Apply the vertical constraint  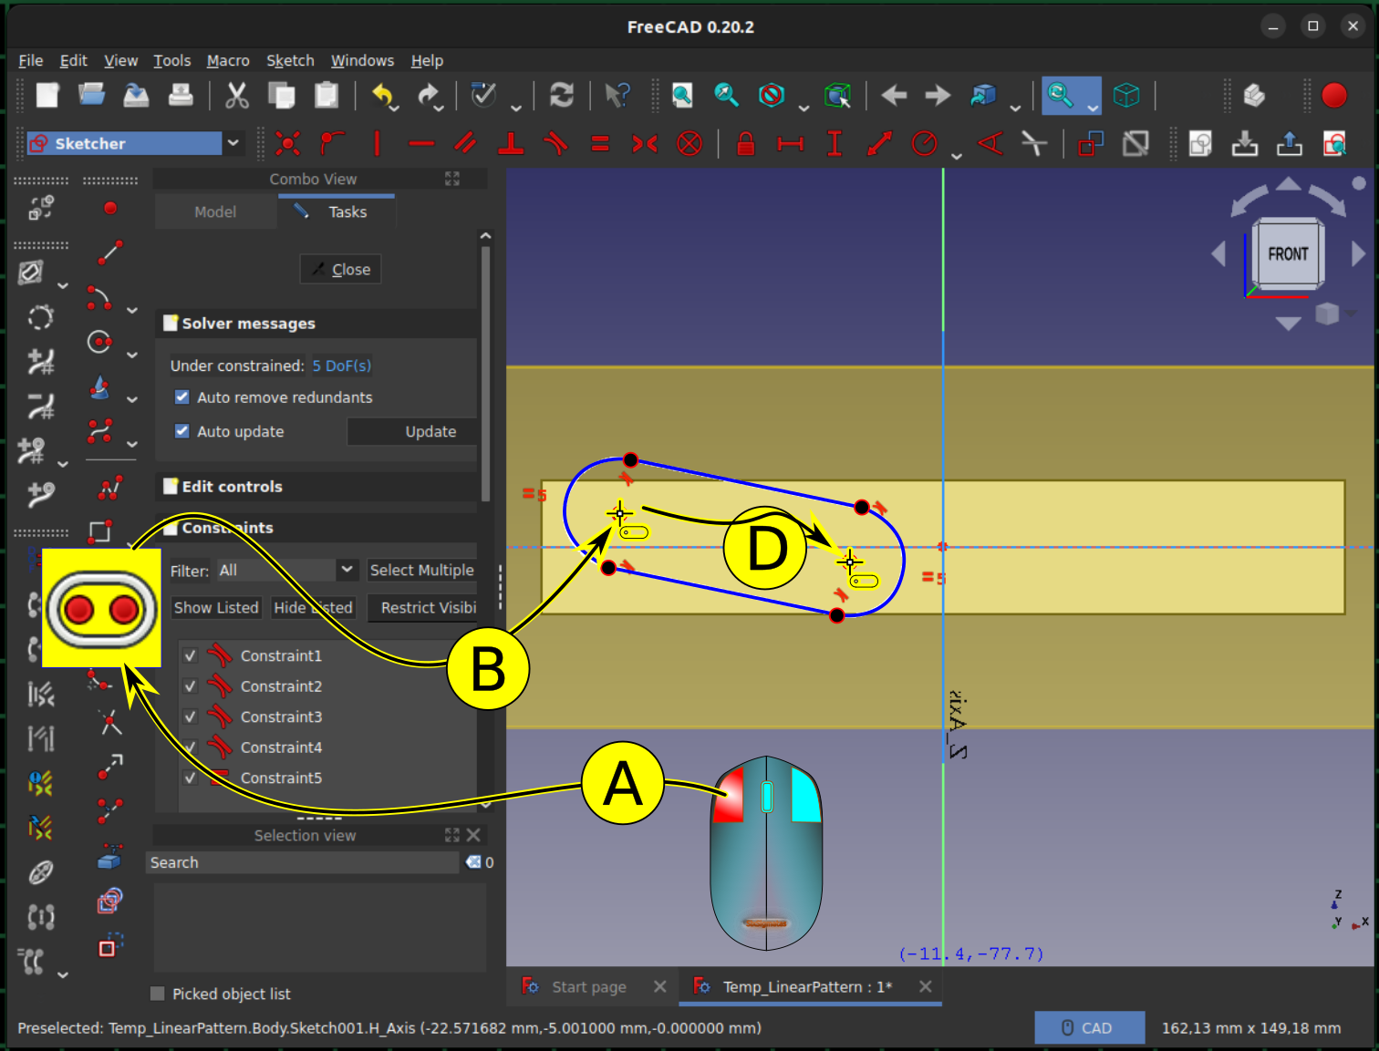pos(377,143)
